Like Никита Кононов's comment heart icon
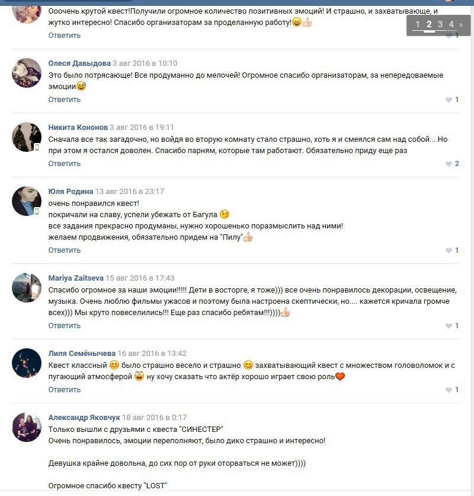Screen dimensions: 474x496 click(x=449, y=164)
